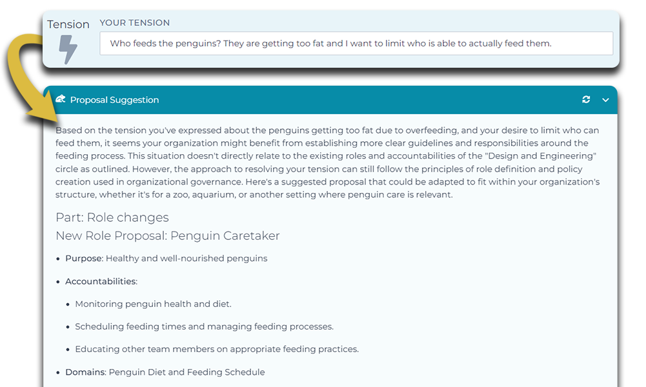Regenerate the proposal with the refresh icon
Image resolution: width=646 pixels, height=387 pixels.
click(x=586, y=100)
